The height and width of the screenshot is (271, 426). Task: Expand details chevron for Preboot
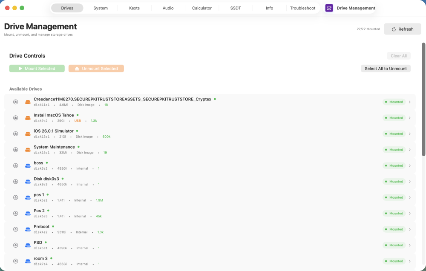(409, 229)
